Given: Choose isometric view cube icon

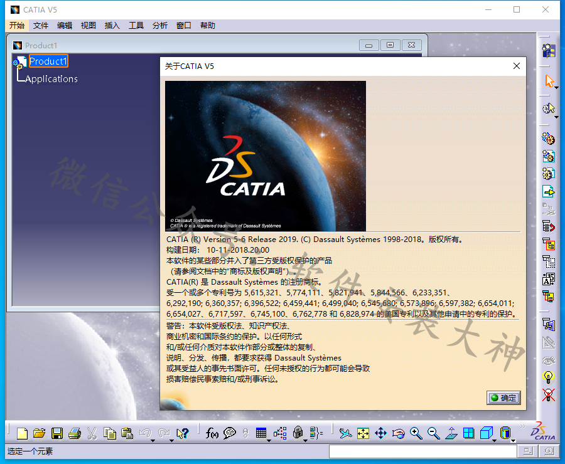Looking at the screenshot, I should 486,433.
